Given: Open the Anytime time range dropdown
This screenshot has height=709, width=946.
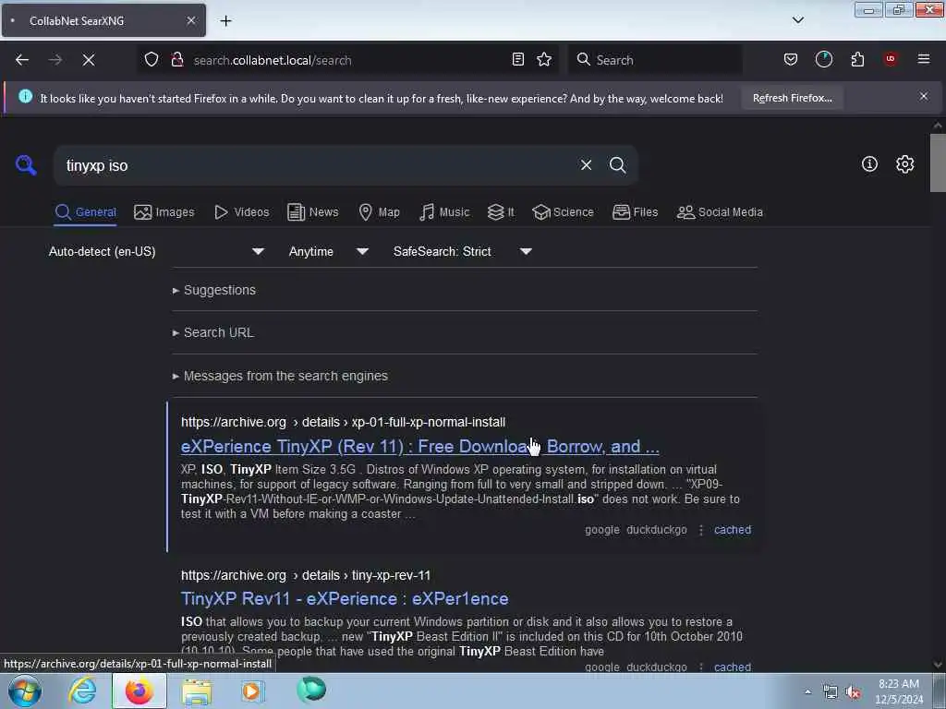Looking at the screenshot, I should pos(328,251).
